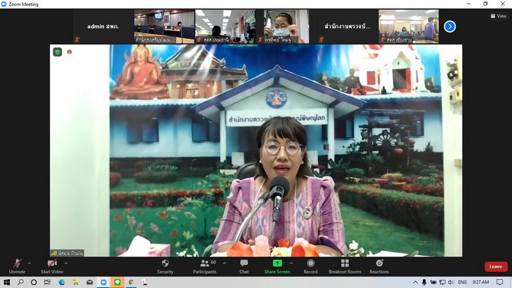Switch the ENG input language
The width and height of the screenshot is (512, 288).
pos(462,282)
